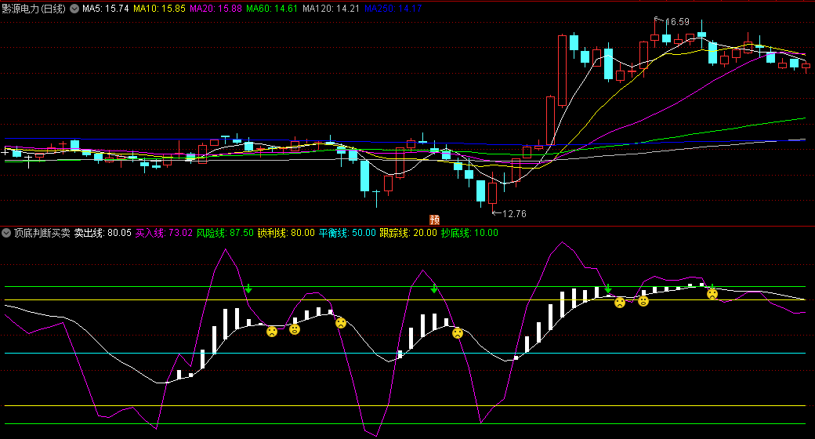Expand the dropdown beside 黔源电力(日线) title
The height and width of the screenshot is (439, 815).
pos(74,9)
